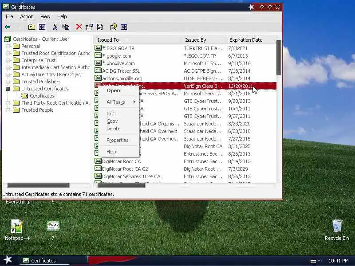Viewport: 355px width, 266px height.
Task: Click the TÜRKTRUST Ele... issuer cell
Action: (203, 48)
